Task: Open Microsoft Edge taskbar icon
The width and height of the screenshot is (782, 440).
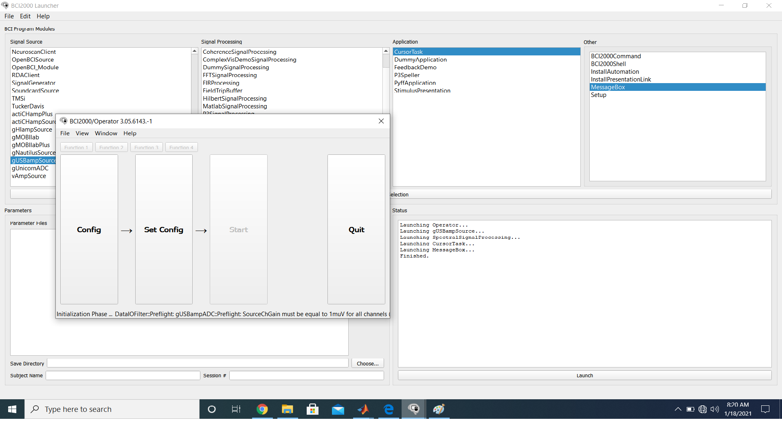Action: 389,409
